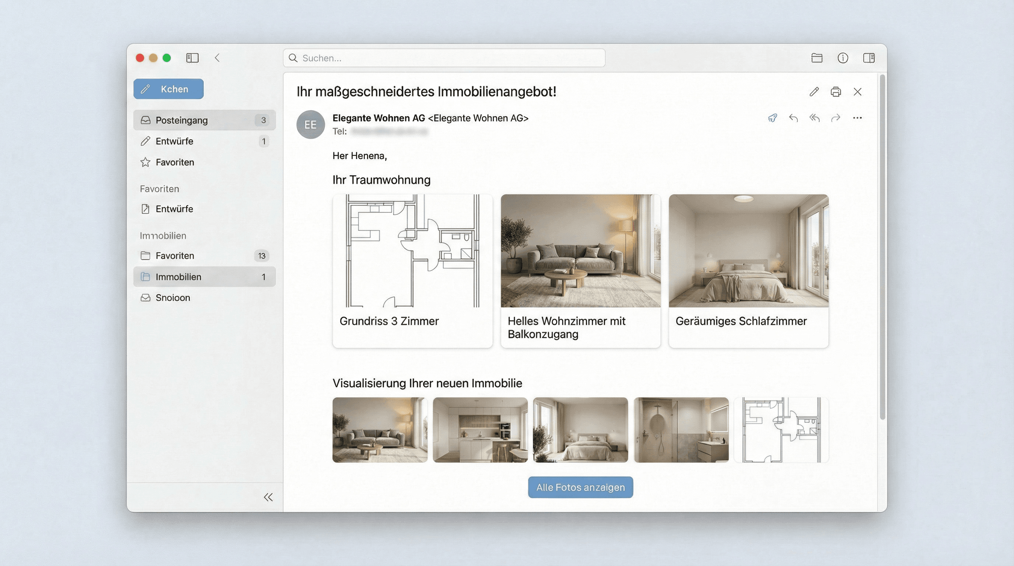Toggle the sidebar visibility icon
The height and width of the screenshot is (566, 1014).
pyautogui.click(x=192, y=58)
